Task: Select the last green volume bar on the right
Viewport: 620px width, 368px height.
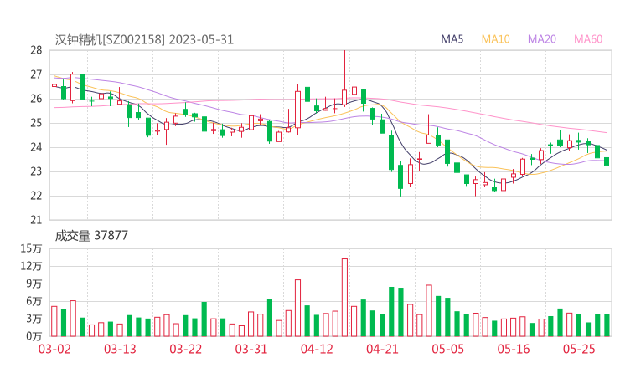Action: tap(607, 325)
